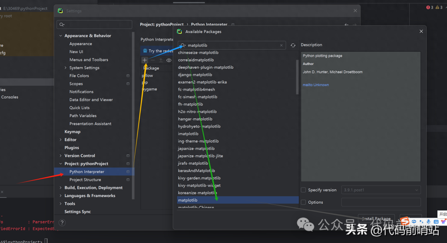Select Menus and Toolbars settings

89,60
